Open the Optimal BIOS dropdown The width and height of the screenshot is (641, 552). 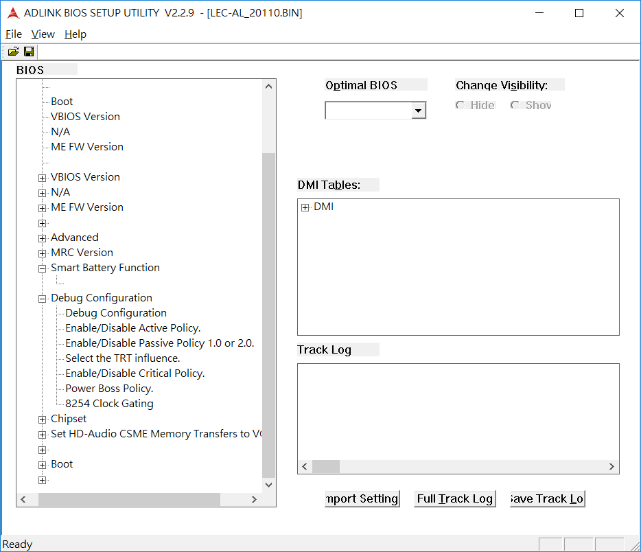pos(418,111)
